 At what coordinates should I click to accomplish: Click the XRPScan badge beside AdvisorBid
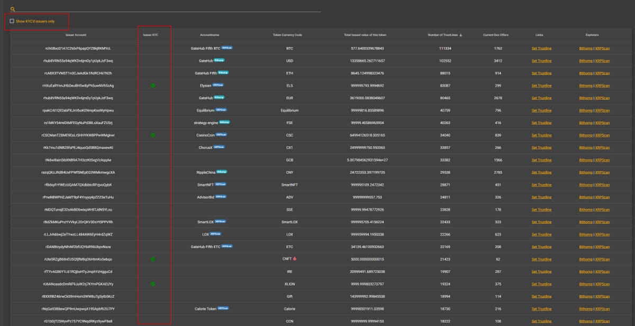pyautogui.click(x=221, y=197)
